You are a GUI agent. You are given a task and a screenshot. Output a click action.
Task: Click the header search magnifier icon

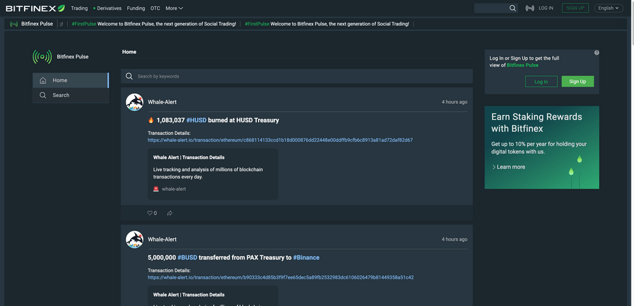coord(512,8)
